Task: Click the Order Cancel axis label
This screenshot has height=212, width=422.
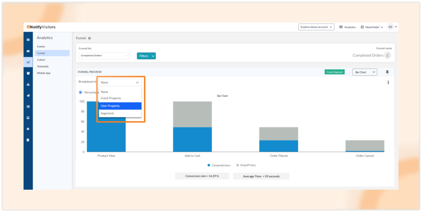Action: pyautogui.click(x=365, y=156)
